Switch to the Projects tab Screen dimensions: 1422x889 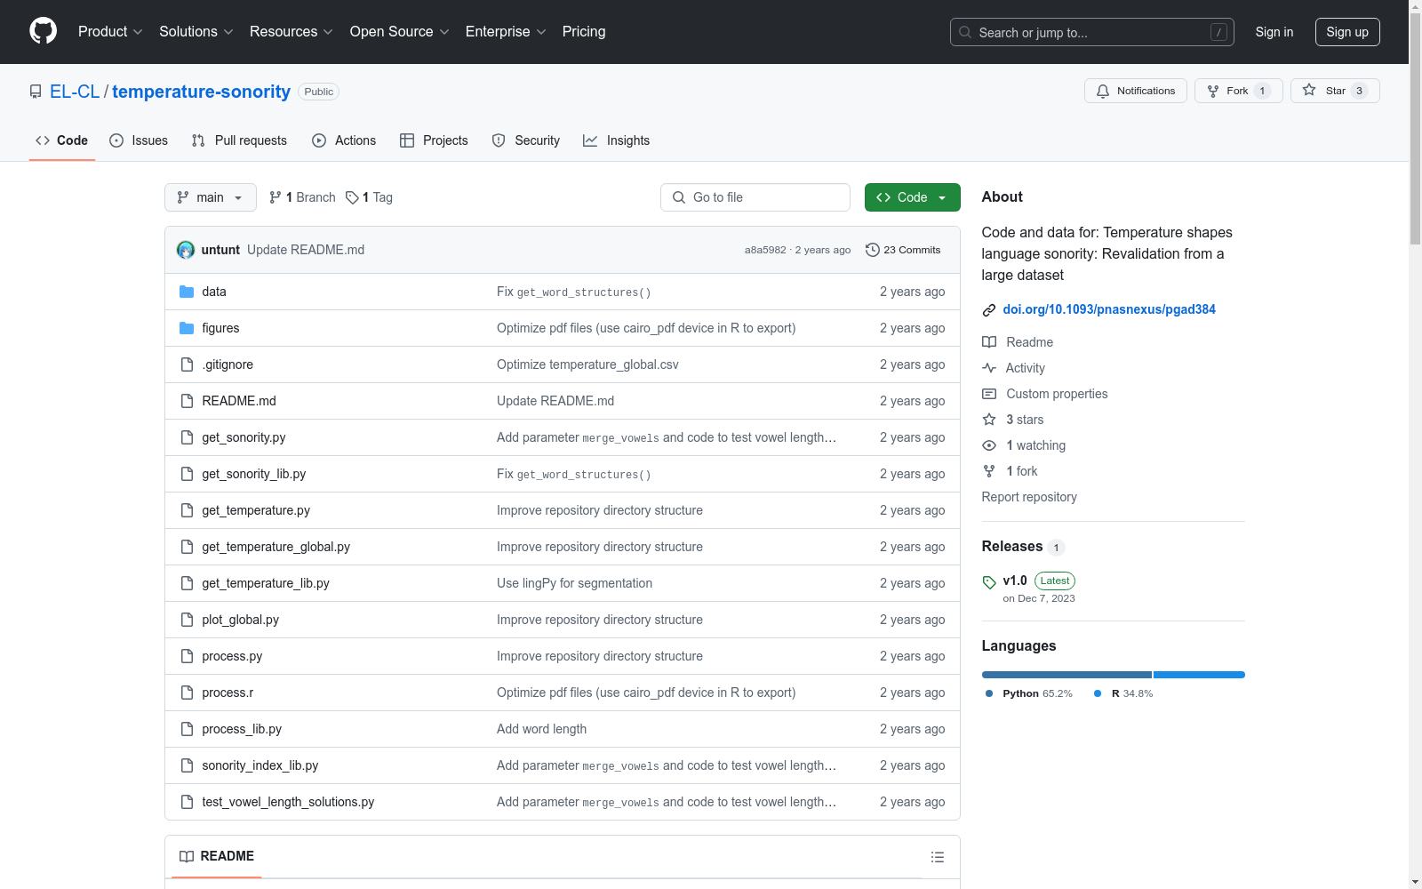click(434, 140)
